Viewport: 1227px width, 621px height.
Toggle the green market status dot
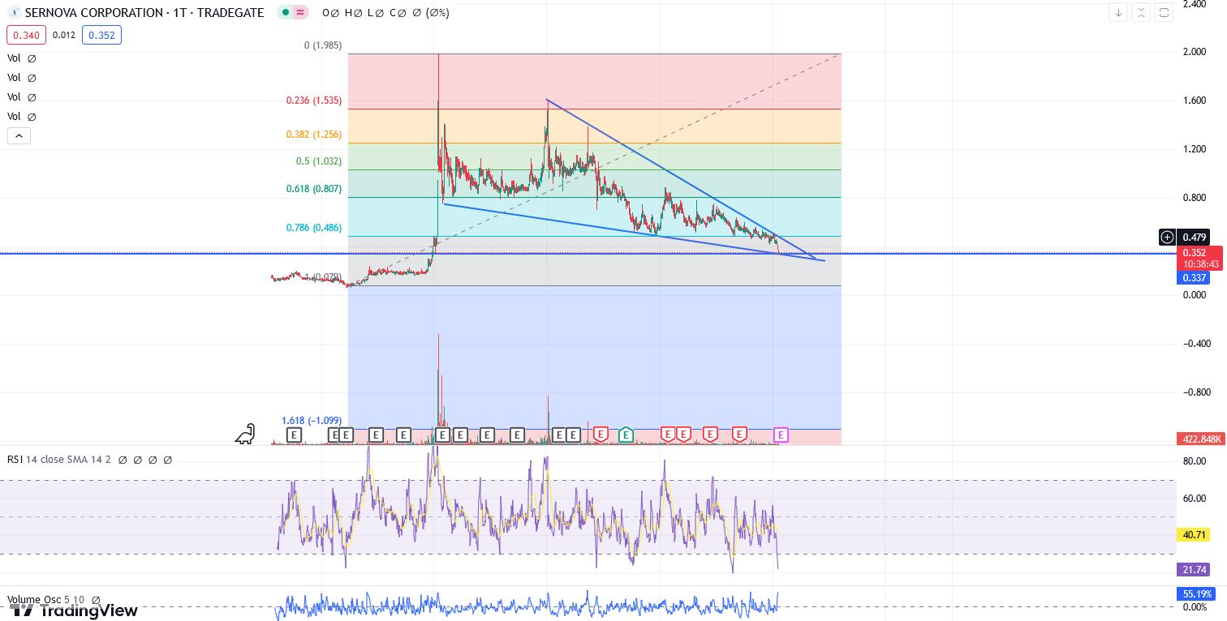tap(284, 13)
